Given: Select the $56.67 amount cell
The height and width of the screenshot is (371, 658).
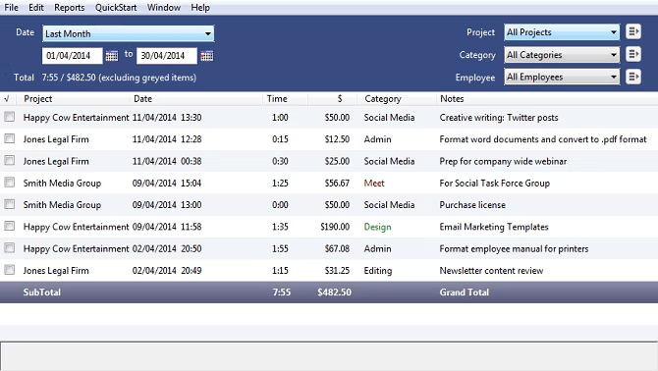Looking at the screenshot, I should [337, 184].
